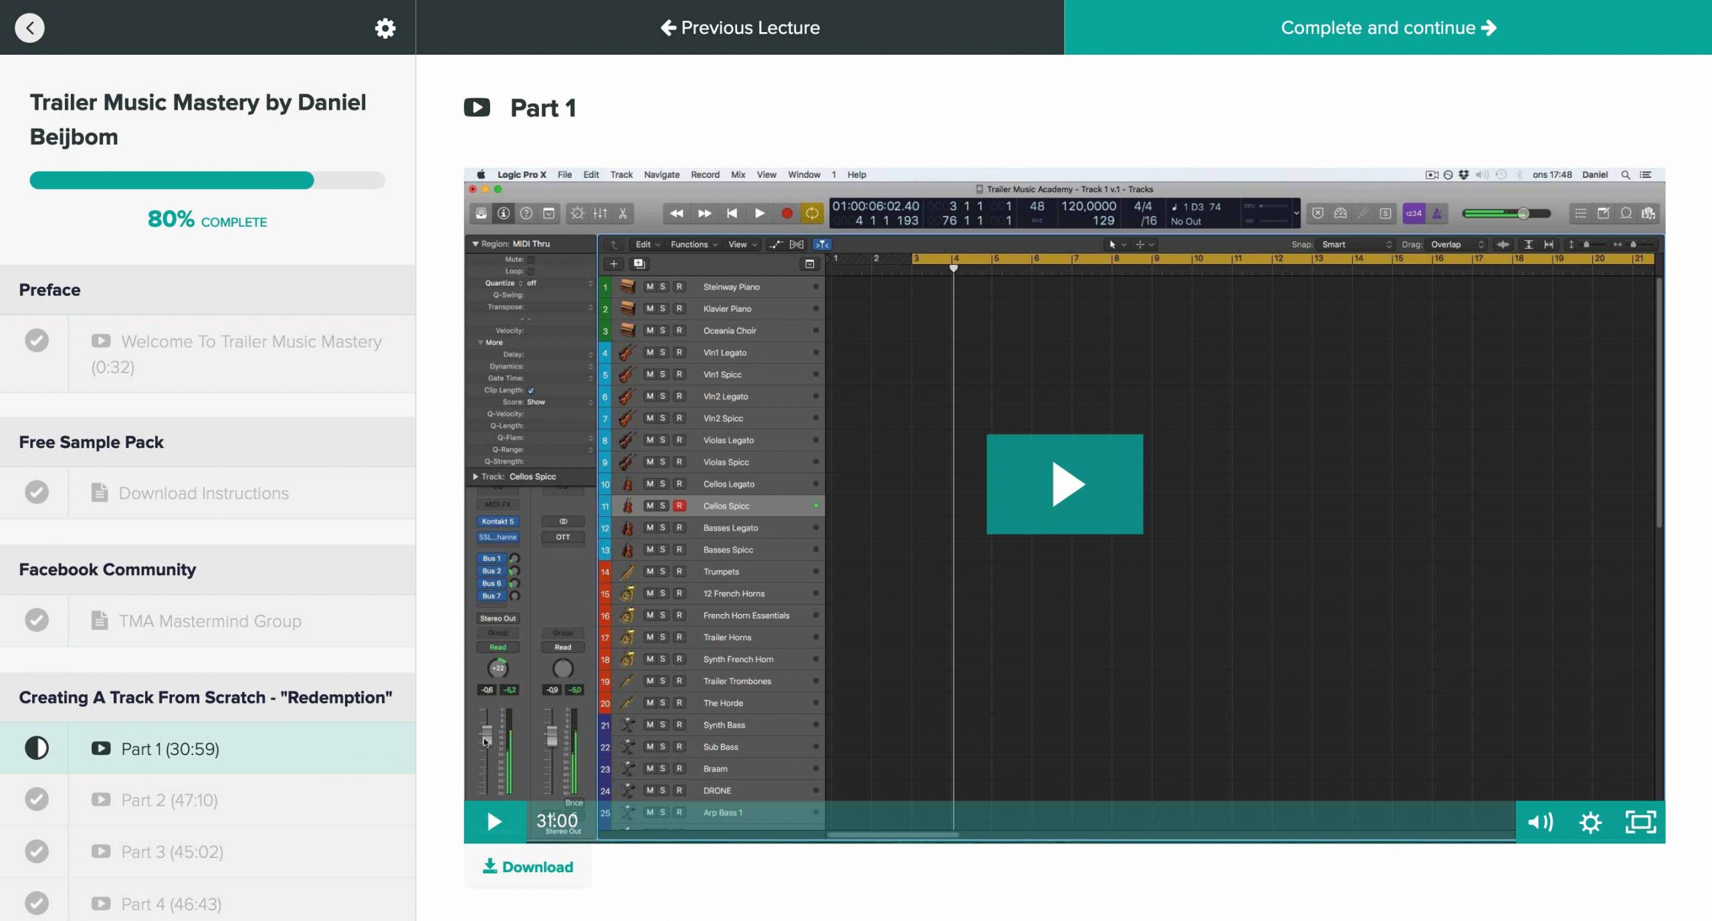Open the Navigate menu

click(x=661, y=175)
